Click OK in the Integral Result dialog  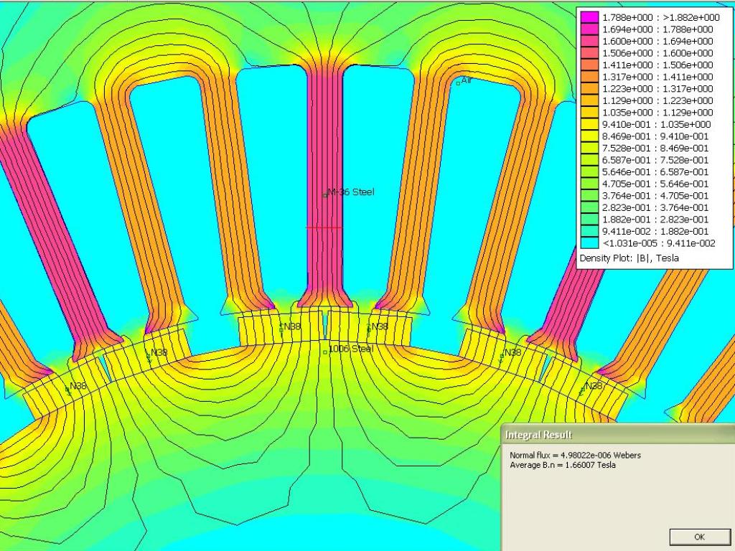[x=699, y=537]
